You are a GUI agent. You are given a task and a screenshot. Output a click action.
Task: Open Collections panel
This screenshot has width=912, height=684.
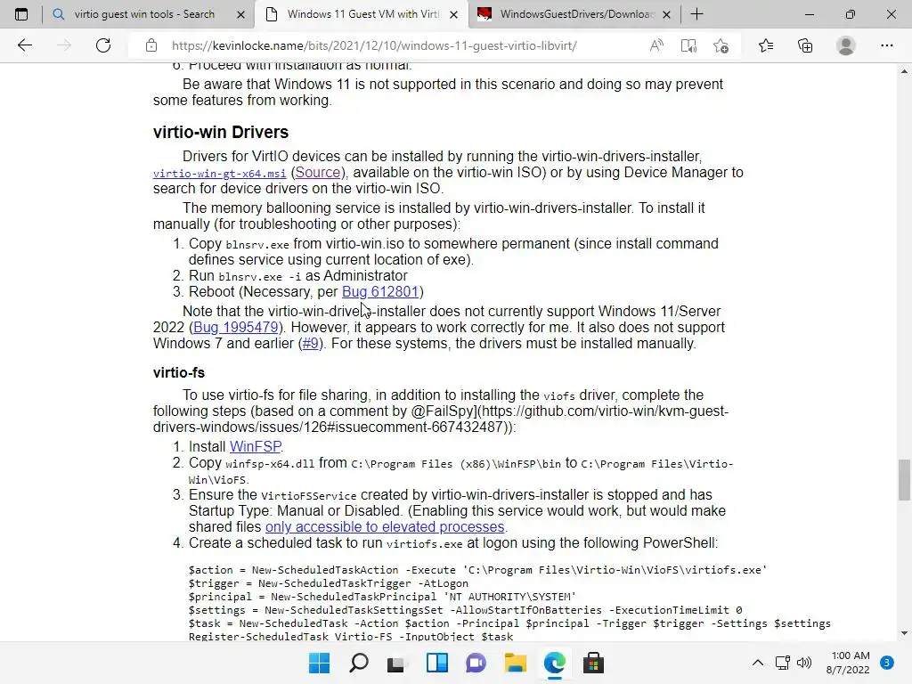[805, 45]
